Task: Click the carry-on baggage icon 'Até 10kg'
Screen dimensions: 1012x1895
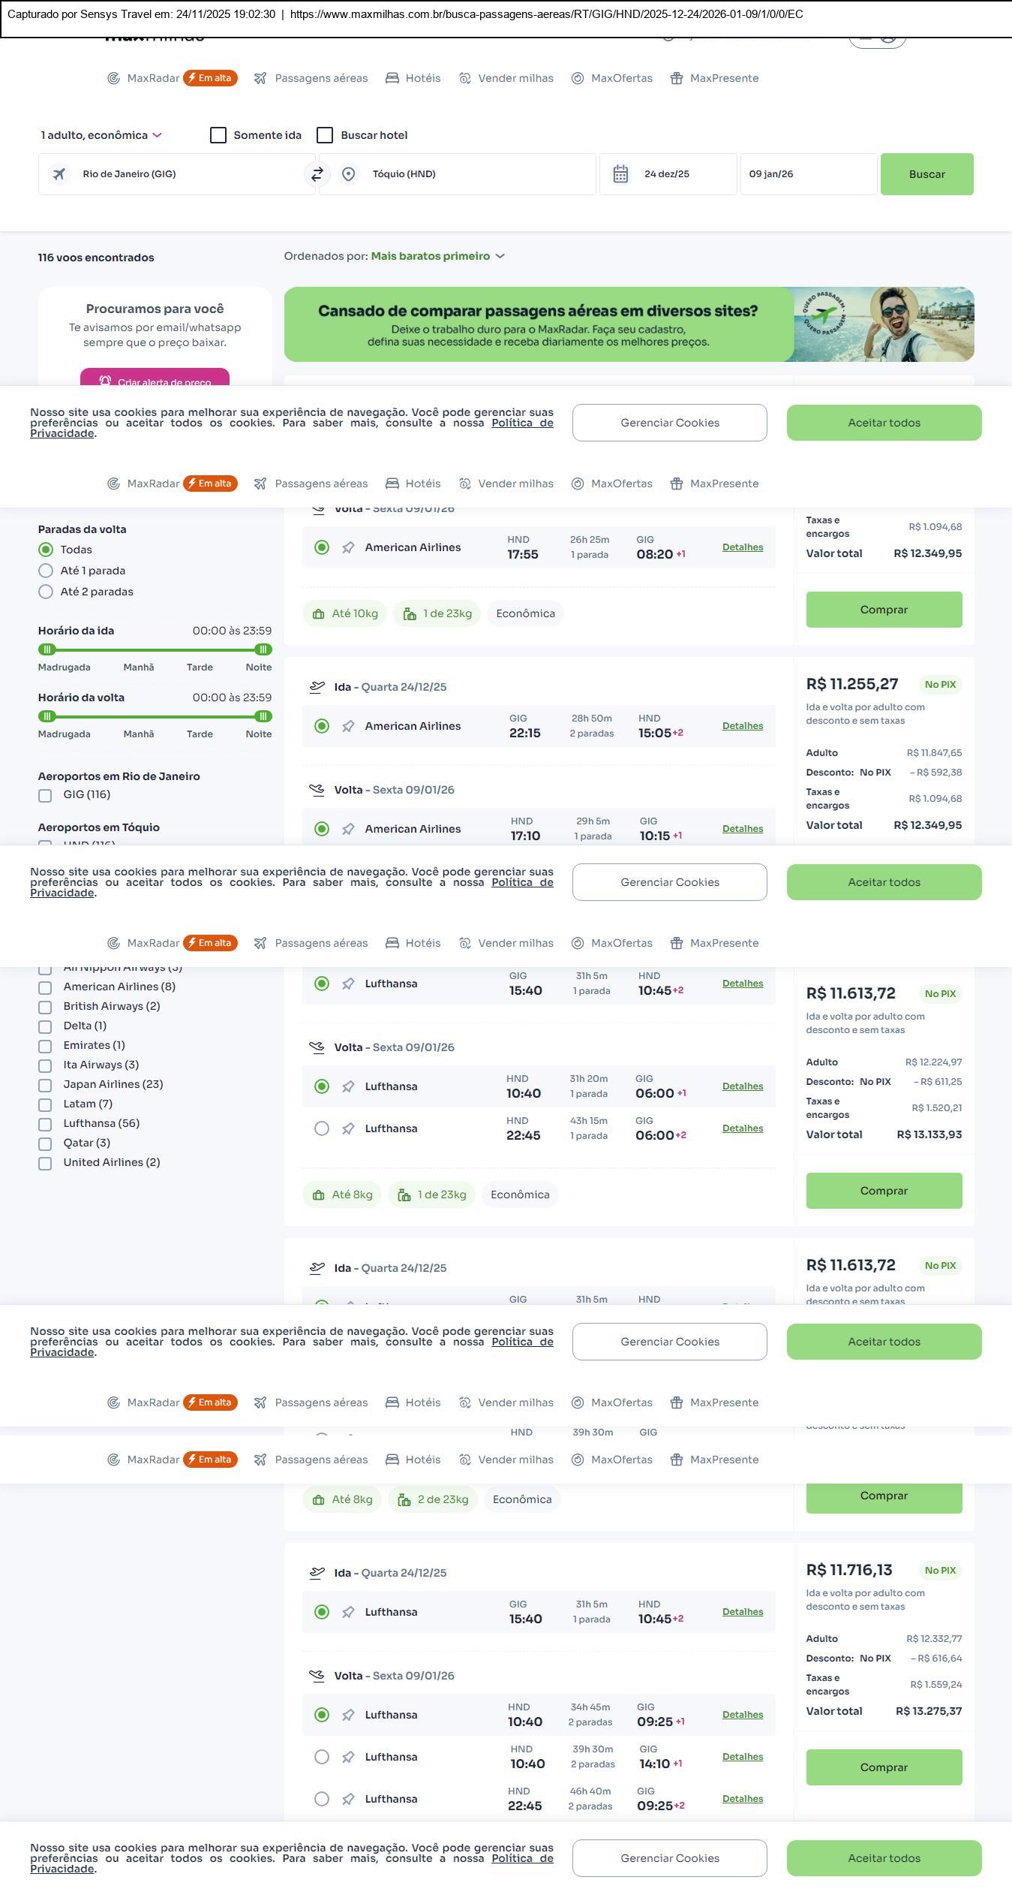Action: point(318,614)
